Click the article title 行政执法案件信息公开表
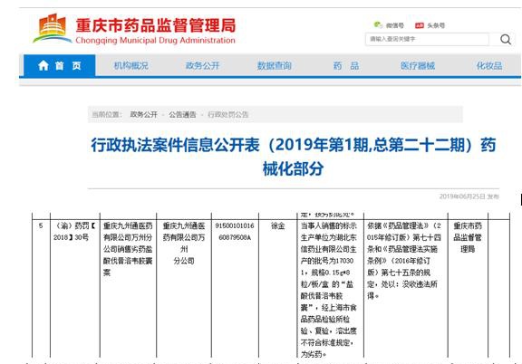This screenshot has width=522, height=364. tap(293, 157)
